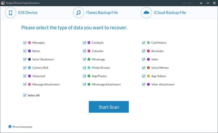Click the Viber category icon
This screenshot has height=133, width=218.
click(x=148, y=59)
